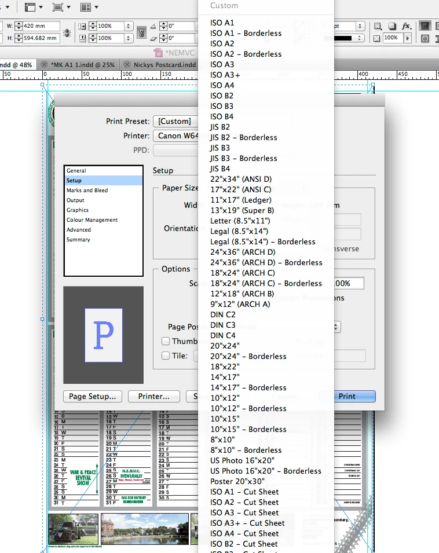Select the wrap around object shape icon
Screen dimensions: 439x553
tap(425, 38)
